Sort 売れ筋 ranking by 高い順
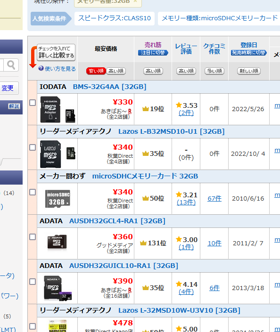The width and height of the screenshot is (280, 332). pos(153,71)
